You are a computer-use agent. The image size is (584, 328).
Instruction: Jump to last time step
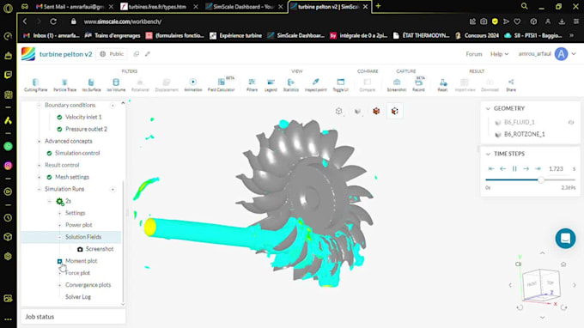(x=538, y=168)
